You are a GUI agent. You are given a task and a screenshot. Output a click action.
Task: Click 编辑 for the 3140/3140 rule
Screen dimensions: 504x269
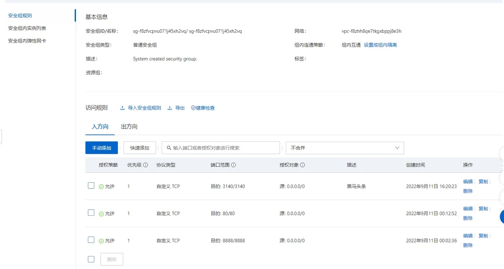[x=468, y=182]
